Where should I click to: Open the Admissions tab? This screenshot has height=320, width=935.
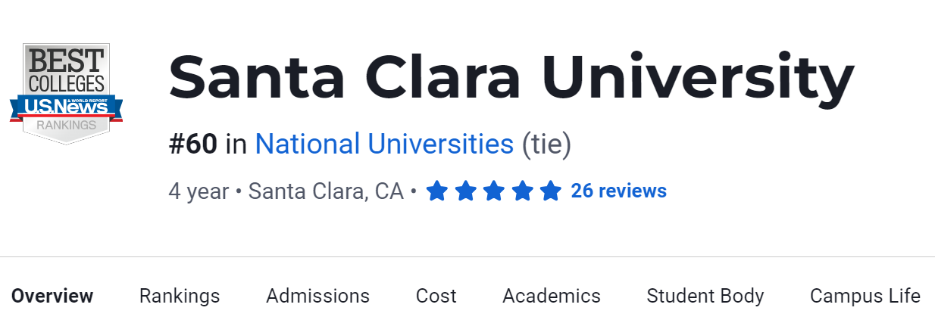click(x=317, y=296)
